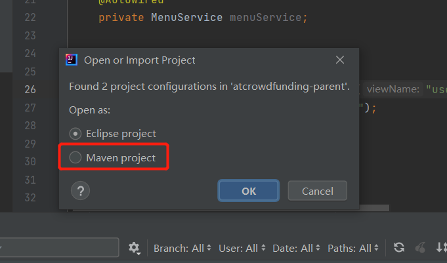Click the cherry-pick icon

(x=419, y=248)
